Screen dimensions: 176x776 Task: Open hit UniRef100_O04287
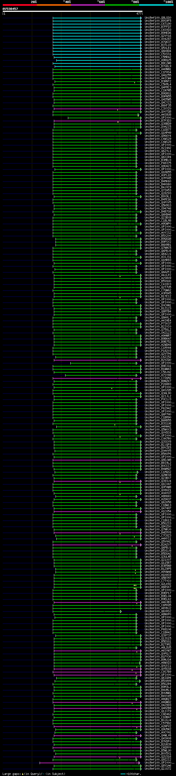[158, 39]
